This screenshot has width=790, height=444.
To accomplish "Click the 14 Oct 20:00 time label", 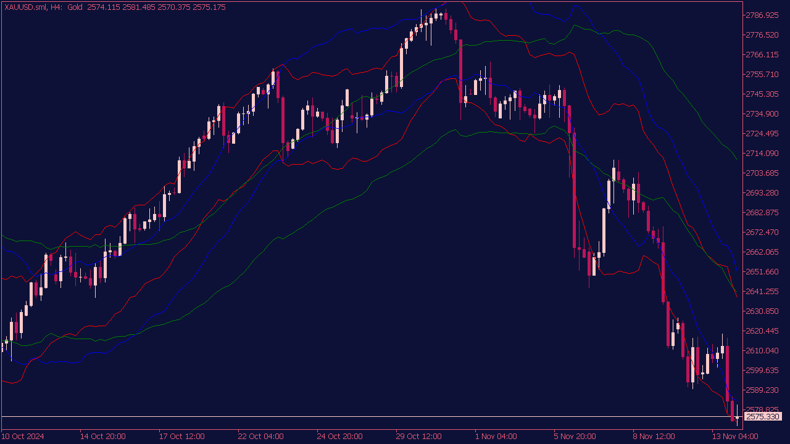I will [102, 436].
